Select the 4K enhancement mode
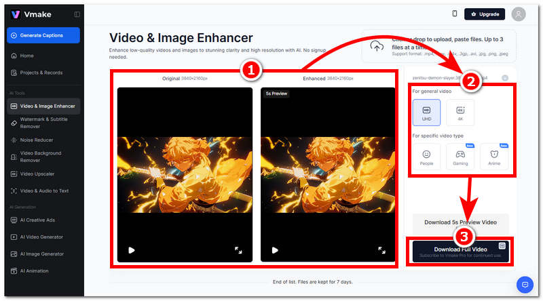This screenshot has width=543, height=301. [460, 113]
